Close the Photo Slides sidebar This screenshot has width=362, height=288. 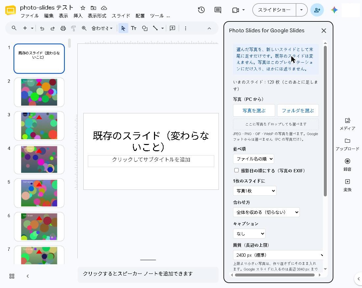[324, 31]
